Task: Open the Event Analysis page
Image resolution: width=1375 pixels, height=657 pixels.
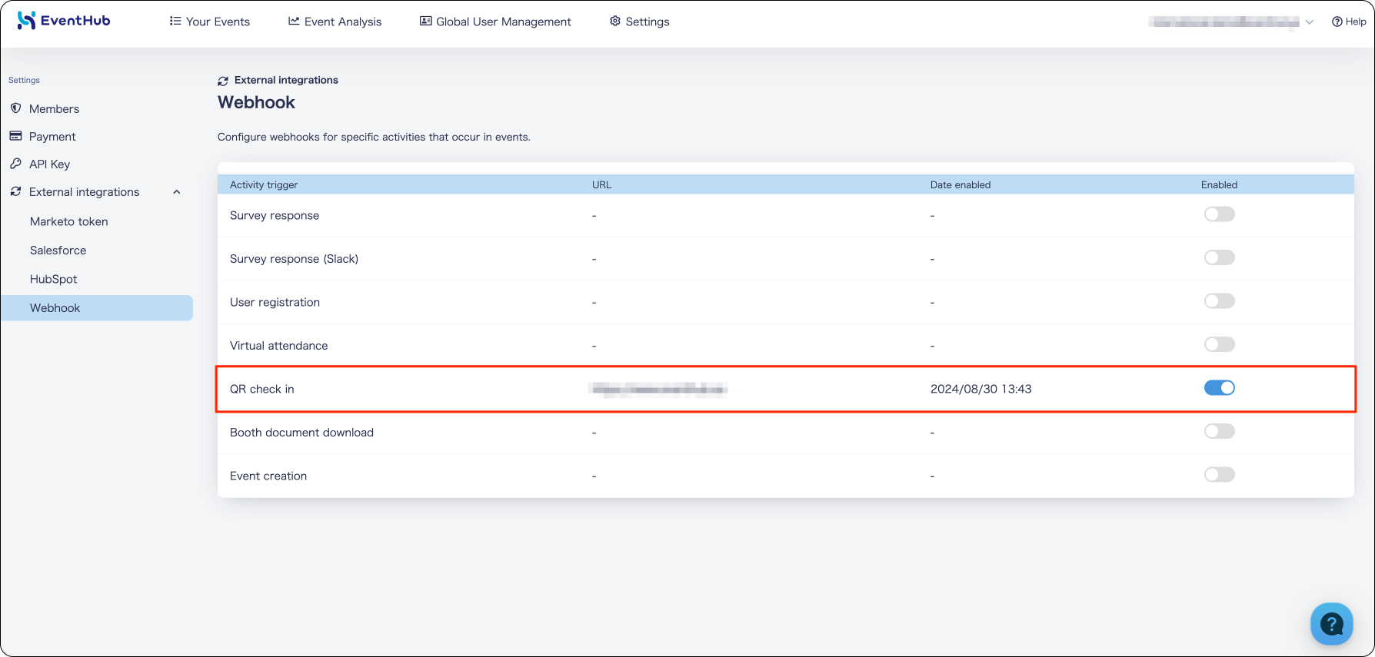Action: [335, 22]
